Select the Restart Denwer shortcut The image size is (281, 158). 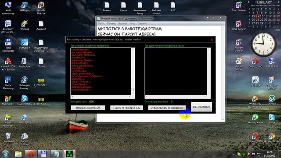[239, 45]
